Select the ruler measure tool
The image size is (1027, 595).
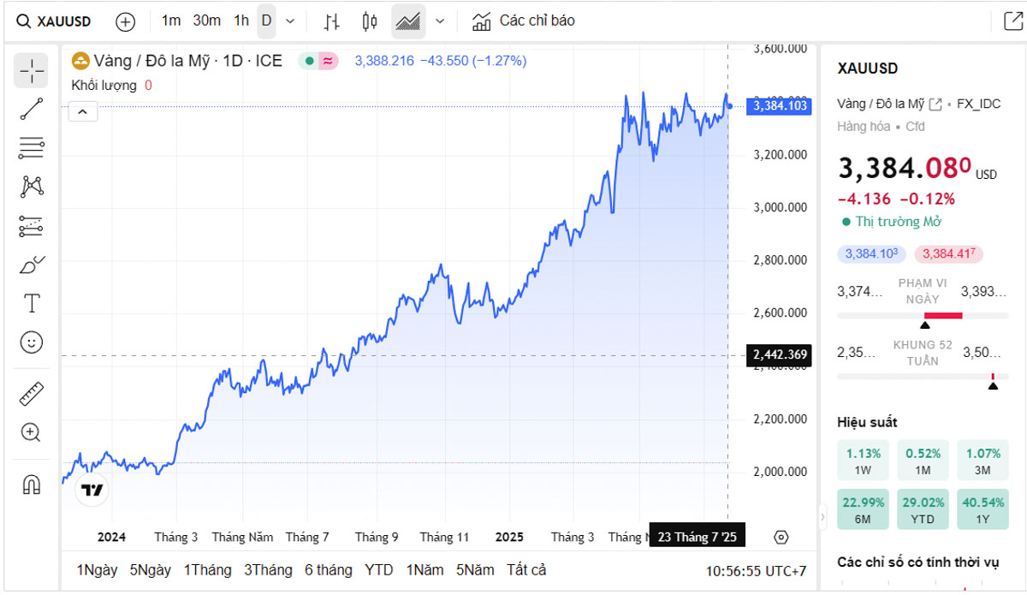[31, 394]
